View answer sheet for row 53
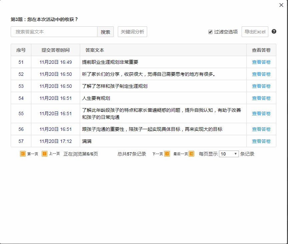The height and width of the screenshot is (244, 288). 261,86
